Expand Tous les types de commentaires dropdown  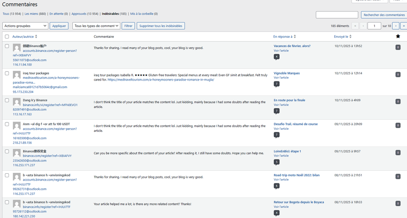(96, 26)
